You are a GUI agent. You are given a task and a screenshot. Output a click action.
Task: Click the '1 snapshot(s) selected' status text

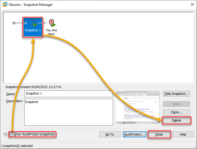[17, 146]
